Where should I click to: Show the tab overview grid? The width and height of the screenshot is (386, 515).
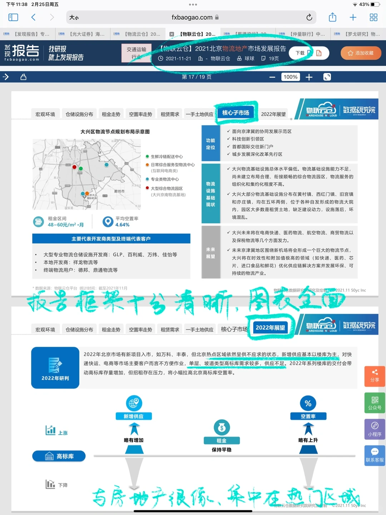pyautogui.click(x=373, y=17)
